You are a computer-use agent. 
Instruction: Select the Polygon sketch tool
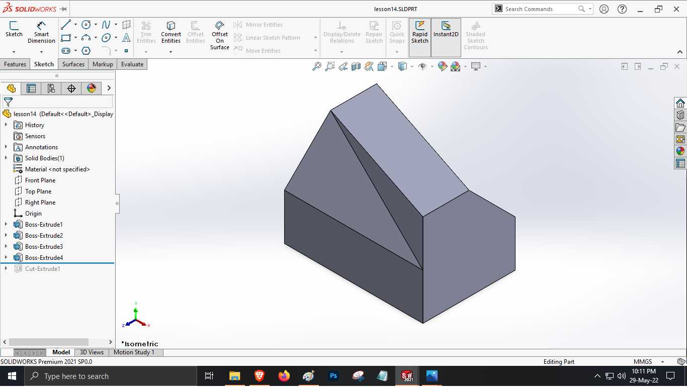(x=86, y=51)
